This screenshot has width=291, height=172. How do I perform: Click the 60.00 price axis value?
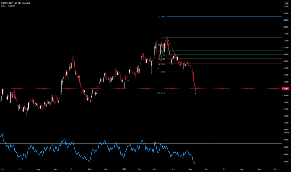286,61
